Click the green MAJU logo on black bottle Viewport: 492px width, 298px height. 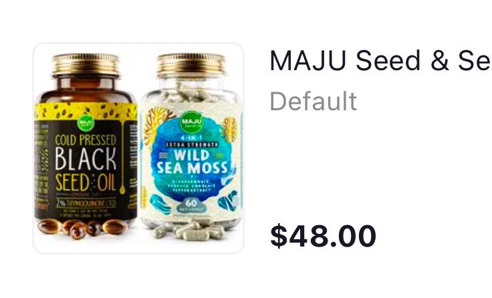click(86, 123)
